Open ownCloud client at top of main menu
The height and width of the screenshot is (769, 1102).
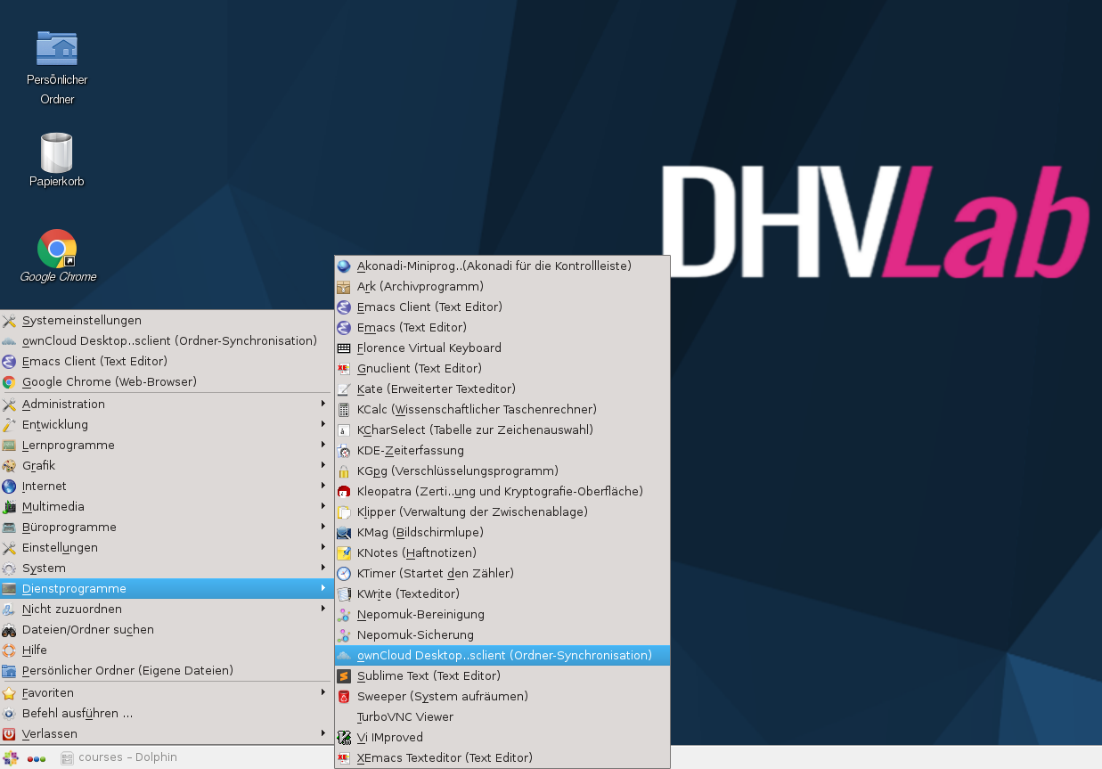point(166,340)
